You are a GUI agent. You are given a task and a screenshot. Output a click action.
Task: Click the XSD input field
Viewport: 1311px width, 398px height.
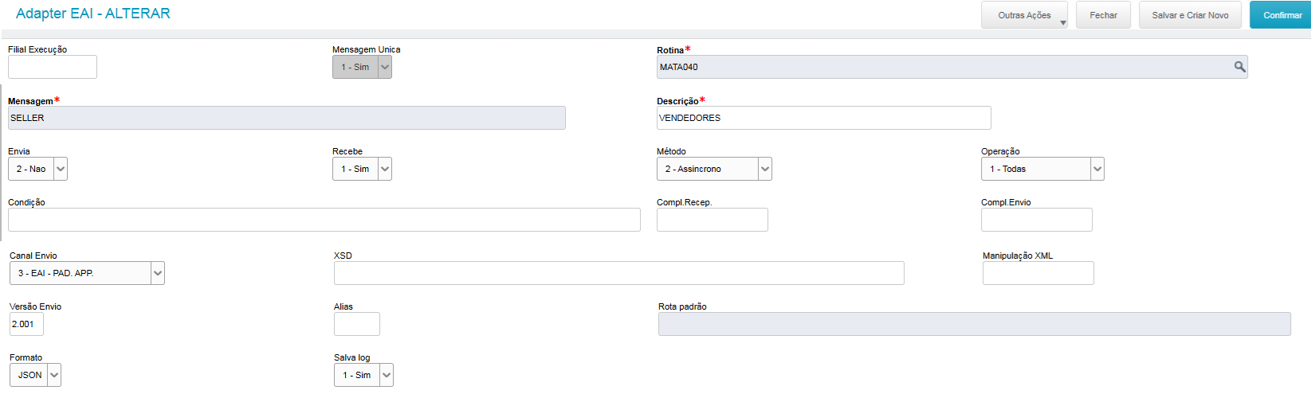[x=618, y=273]
